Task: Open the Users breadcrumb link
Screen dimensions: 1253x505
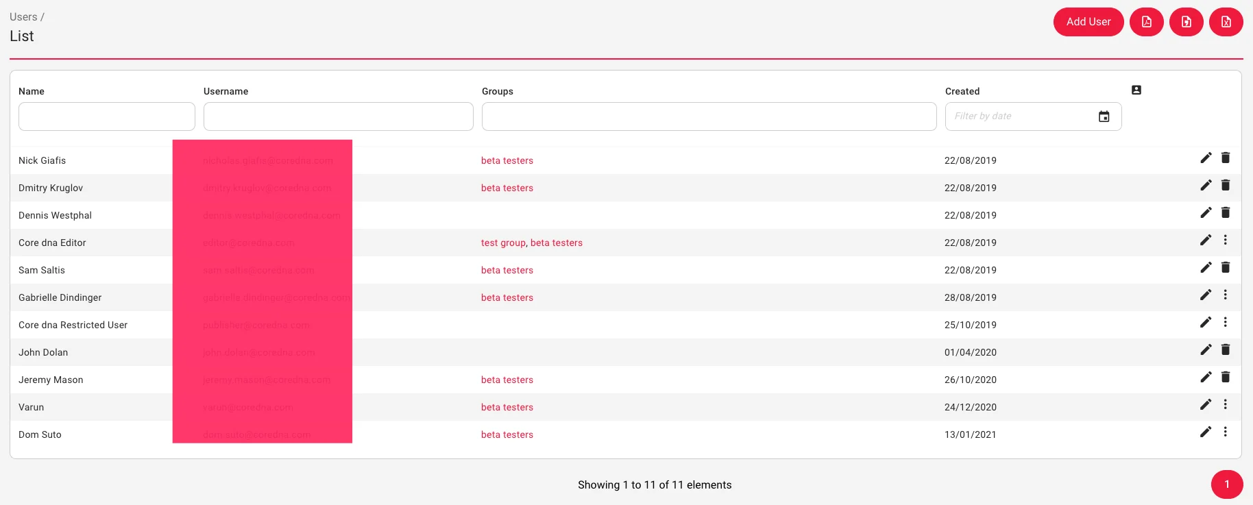Action: pos(23,17)
